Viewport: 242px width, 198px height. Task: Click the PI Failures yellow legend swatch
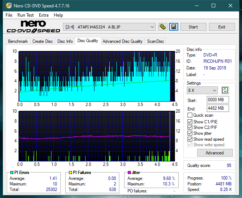coord(70,173)
